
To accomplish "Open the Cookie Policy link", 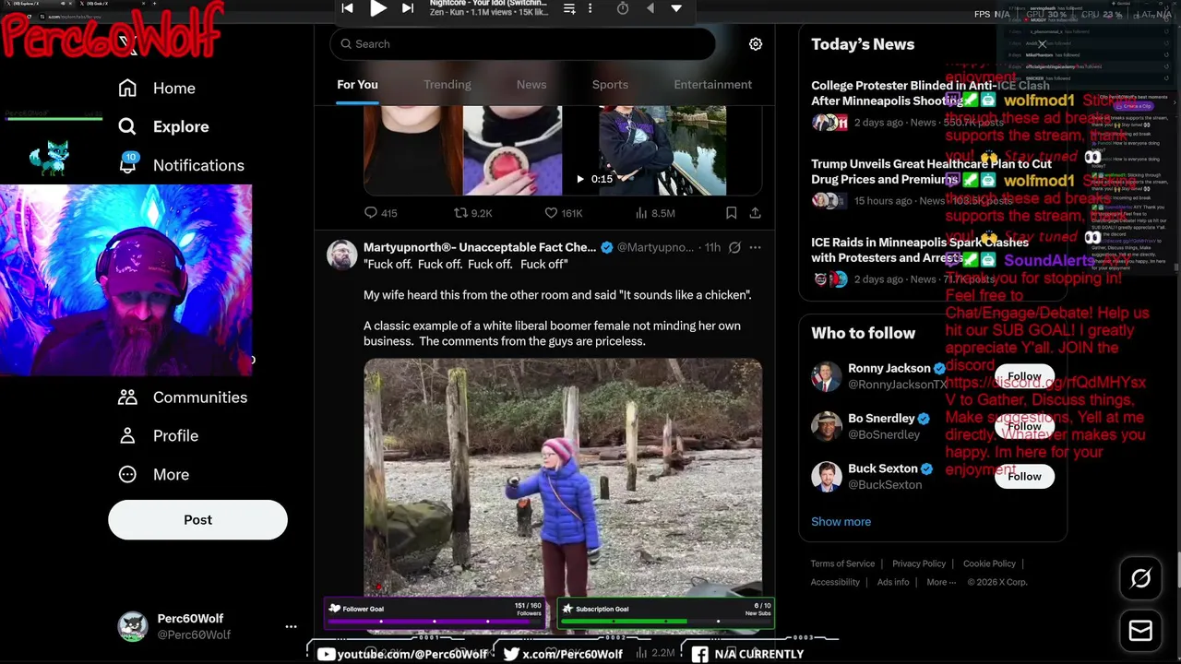I will click(989, 563).
